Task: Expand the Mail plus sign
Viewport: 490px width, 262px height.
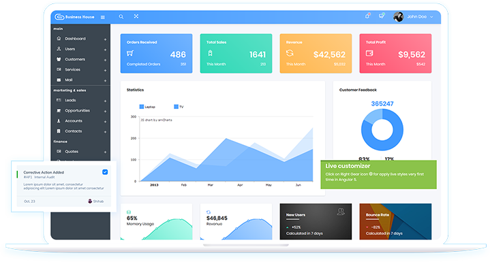Action: (x=105, y=81)
